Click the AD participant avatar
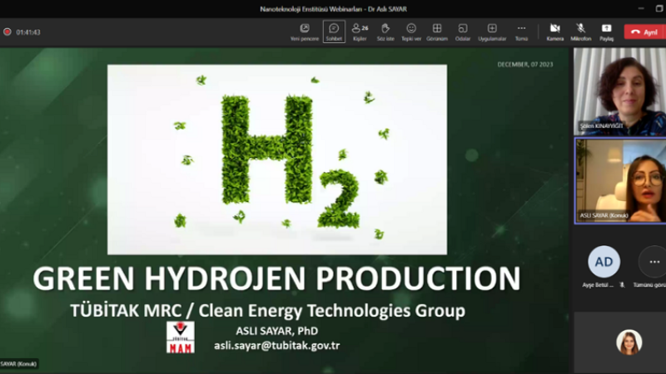This screenshot has height=374, width=666. tap(604, 262)
